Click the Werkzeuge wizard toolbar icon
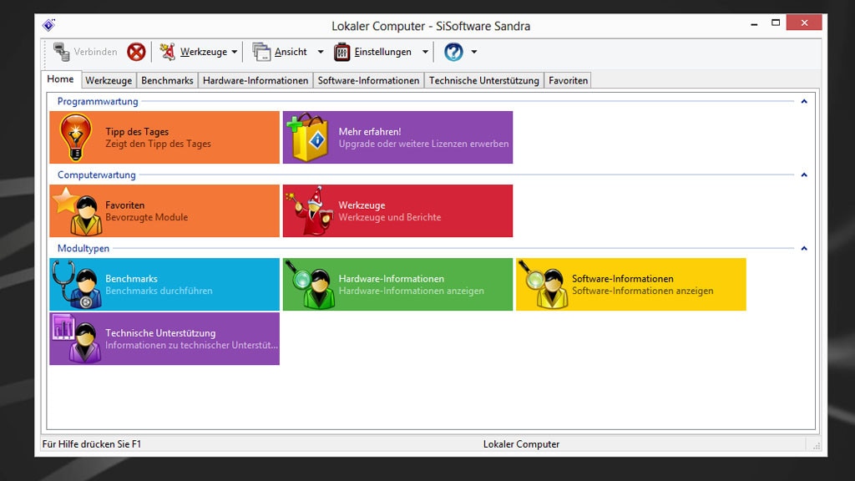 click(167, 52)
